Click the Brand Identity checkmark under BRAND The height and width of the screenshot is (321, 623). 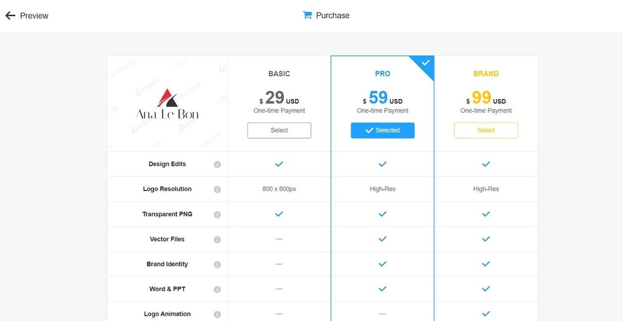click(486, 264)
